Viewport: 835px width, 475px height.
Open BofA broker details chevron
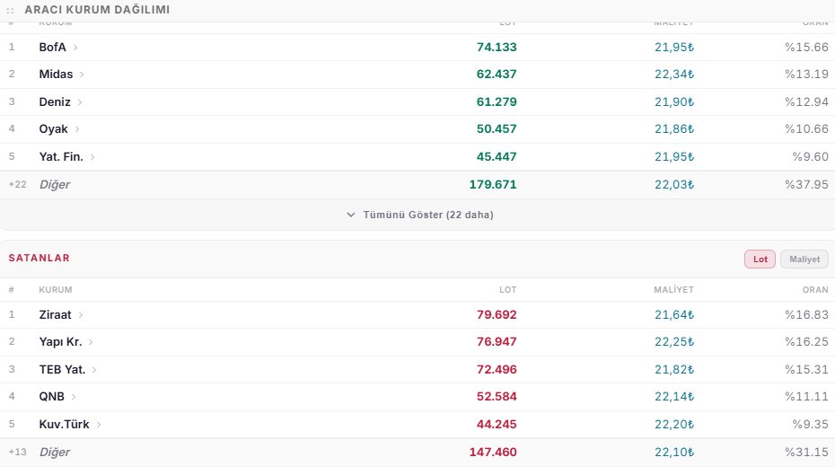tap(75, 48)
